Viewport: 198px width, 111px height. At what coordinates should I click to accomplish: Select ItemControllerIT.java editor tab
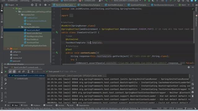(64, 5)
